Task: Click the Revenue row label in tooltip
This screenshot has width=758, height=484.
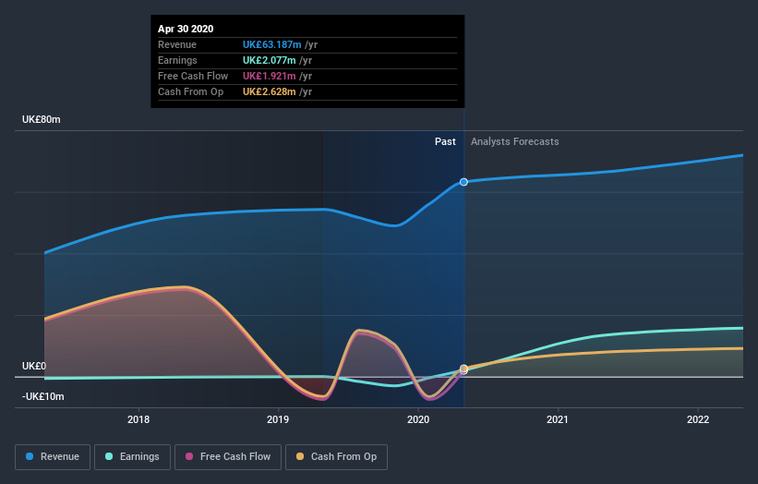Action: pyautogui.click(x=177, y=44)
